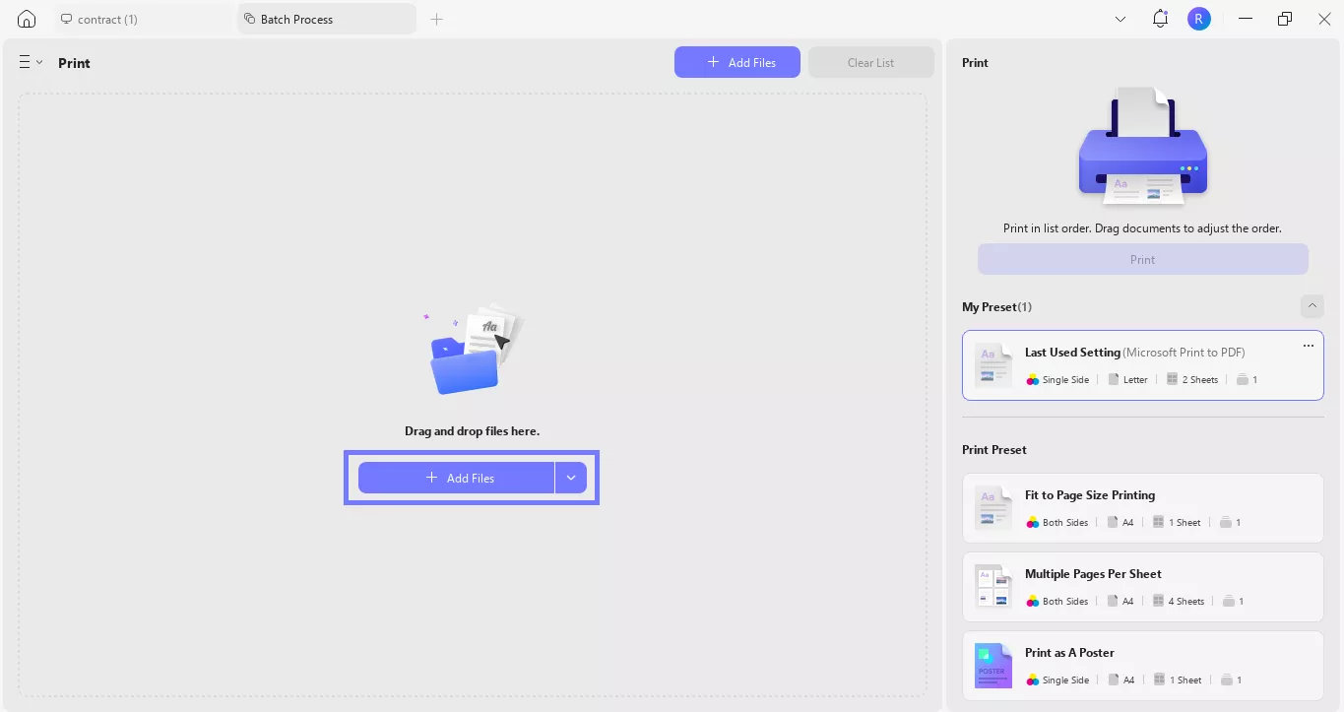Choose the Multiple Pages Per Sheet preset title
This screenshot has width=1344, height=712.
(x=1093, y=574)
